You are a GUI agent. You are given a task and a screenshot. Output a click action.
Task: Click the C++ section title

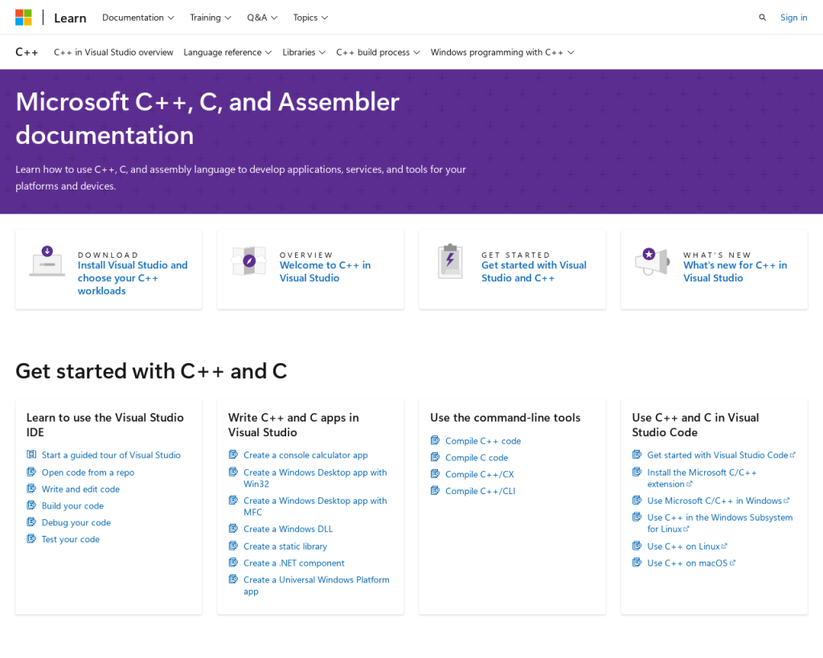click(27, 52)
